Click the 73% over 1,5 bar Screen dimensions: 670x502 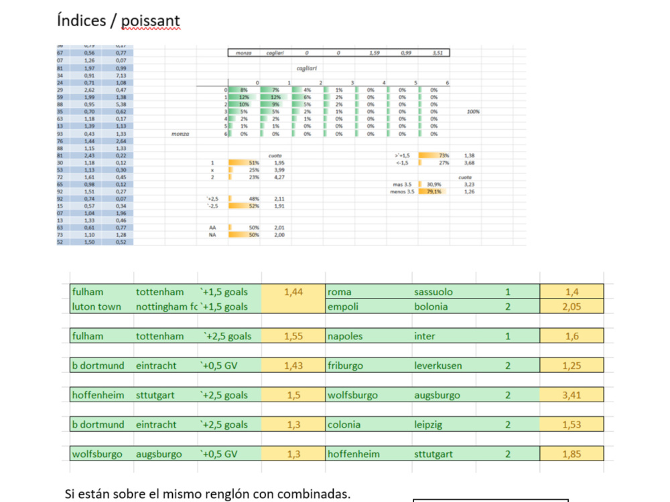coord(434,155)
